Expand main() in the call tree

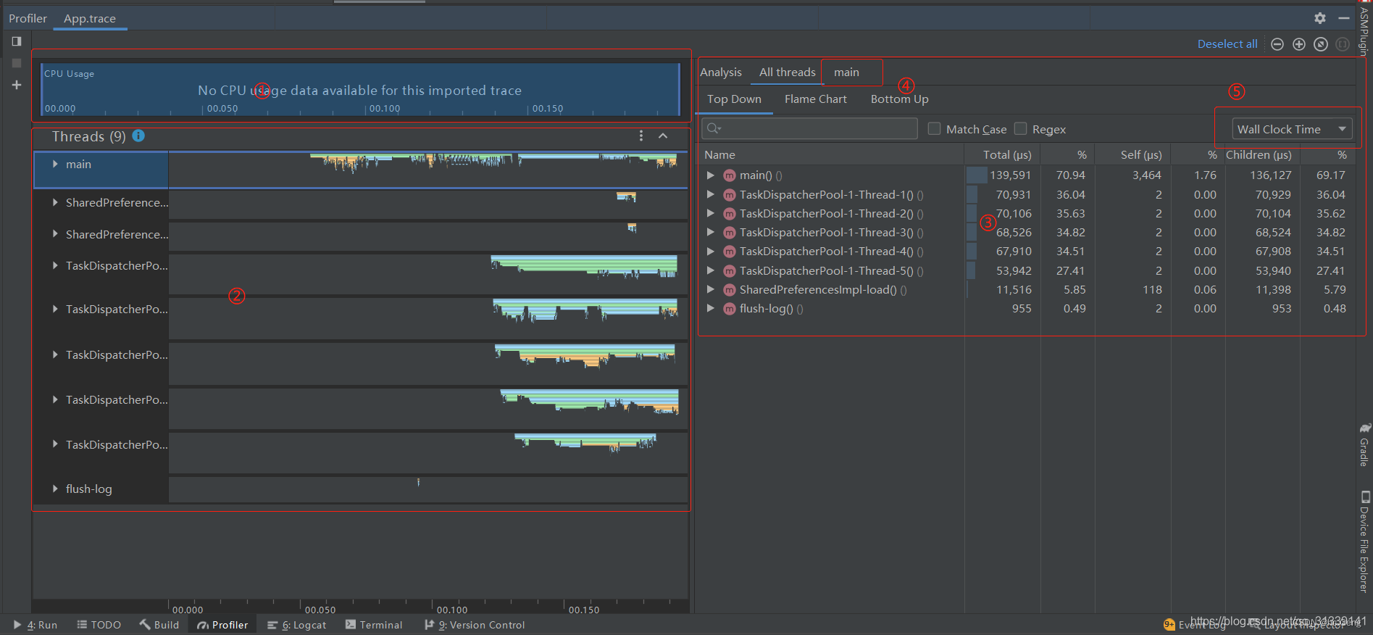711,175
